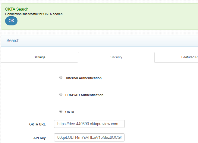198x143 pixels.
Task: Click into the OKTA URL field
Action: pyautogui.click(x=89, y=124)
